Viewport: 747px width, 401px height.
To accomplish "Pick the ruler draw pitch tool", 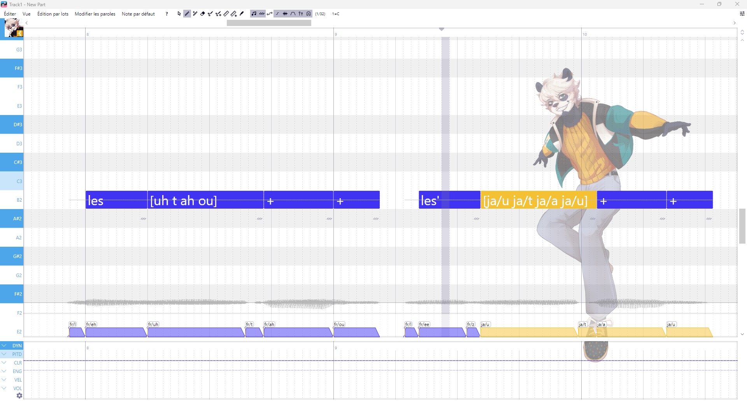I will (226, 14).
